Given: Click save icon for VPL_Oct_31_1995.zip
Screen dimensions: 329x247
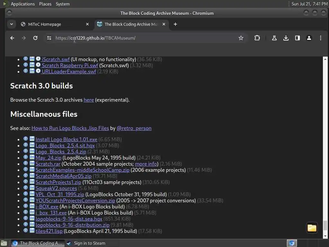Looking at the screenshot, I should click(x=32, y=194).
